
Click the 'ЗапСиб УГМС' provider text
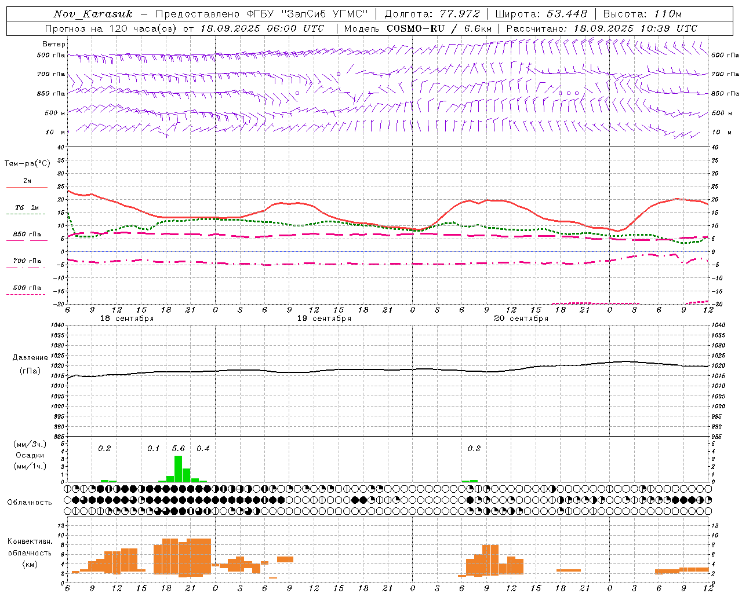[324, 14]
